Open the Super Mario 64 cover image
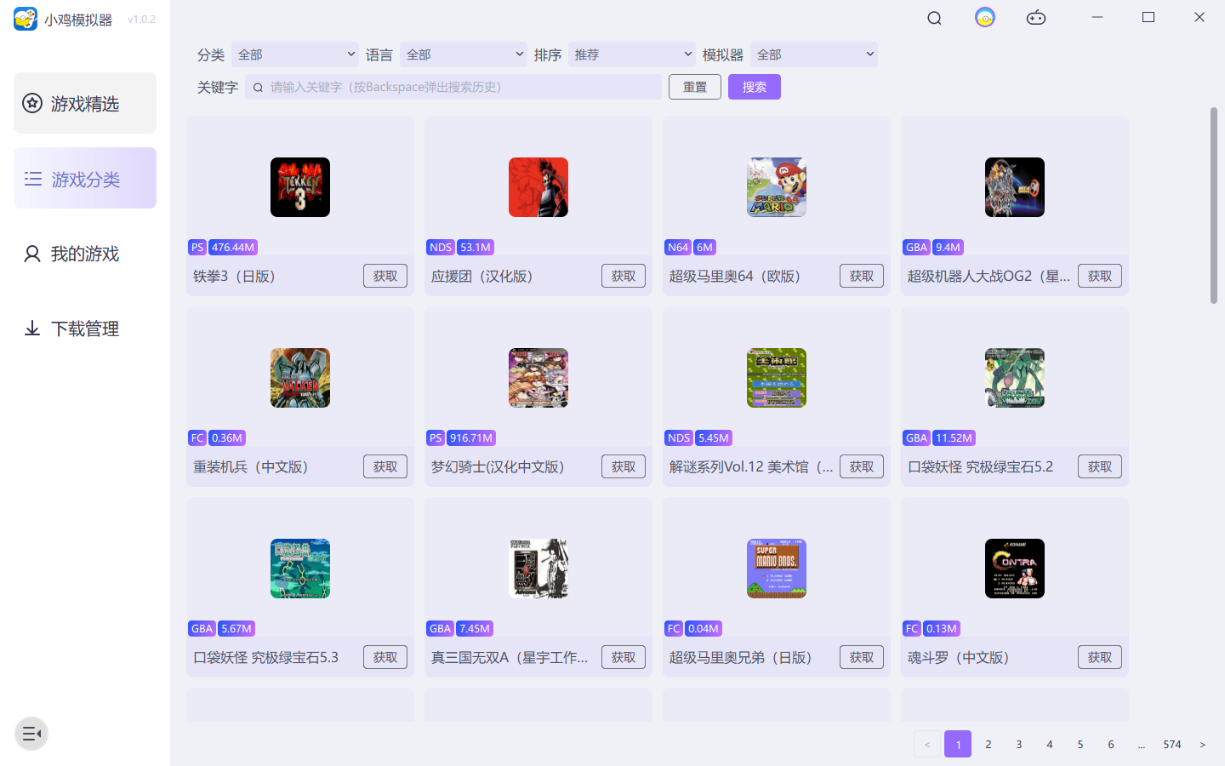Image resolution: width=1225 pixels, height=766 pixels. [777, 187]
